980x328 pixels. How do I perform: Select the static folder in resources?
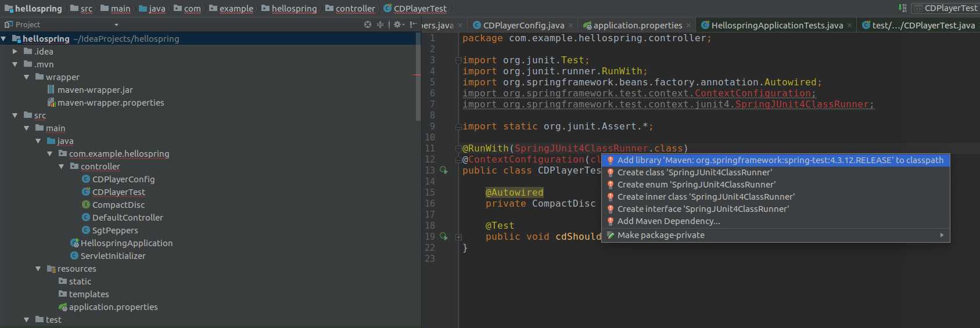tap(74, 282)
